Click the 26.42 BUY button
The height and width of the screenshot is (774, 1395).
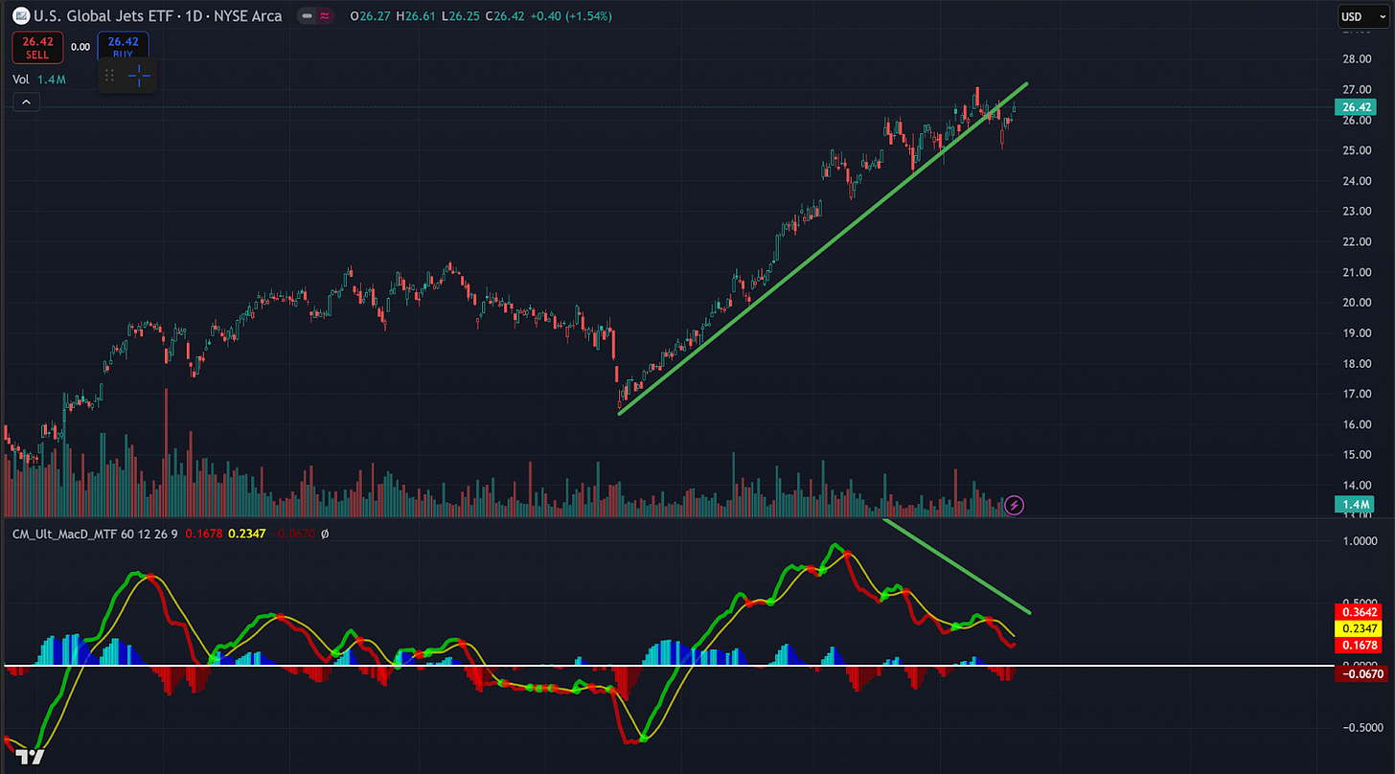click(x=124, y=47)
